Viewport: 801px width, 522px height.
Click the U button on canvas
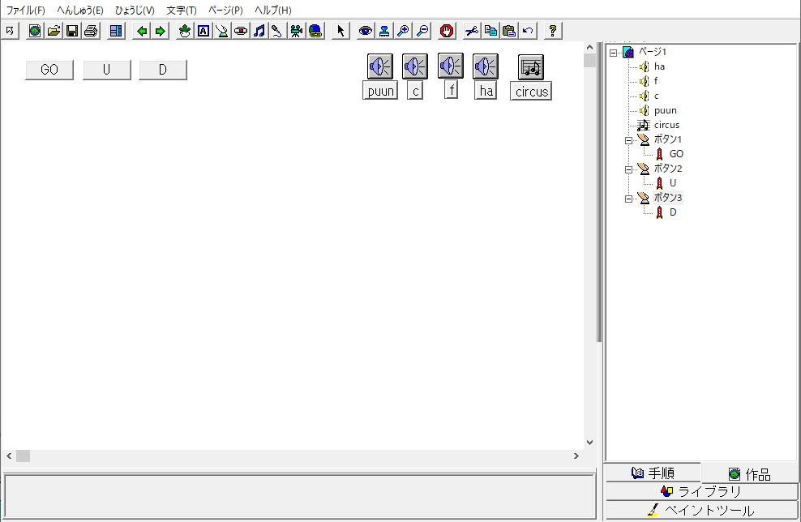107,70
